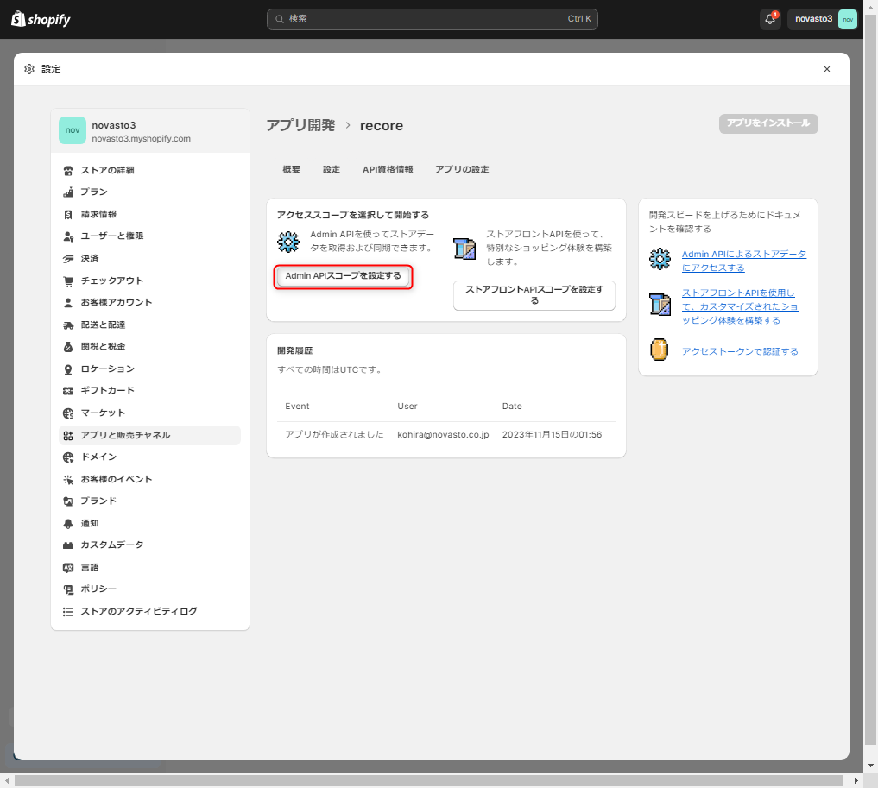Click the お客様のイベント events icon
This screenshot has width=878, height=788.
point(67,480)
